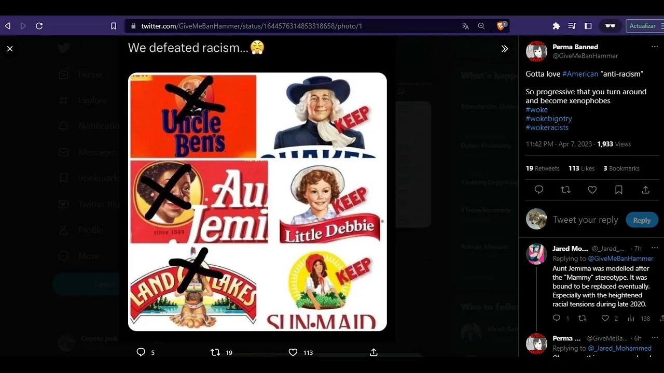Click the 3 Bookmarks count

621,168
